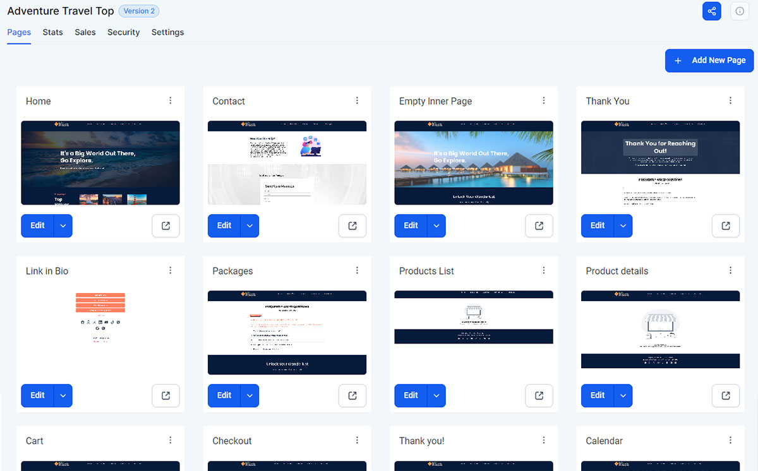Open the Settings tab
The image size is (758, 471).
coord(167,32)
